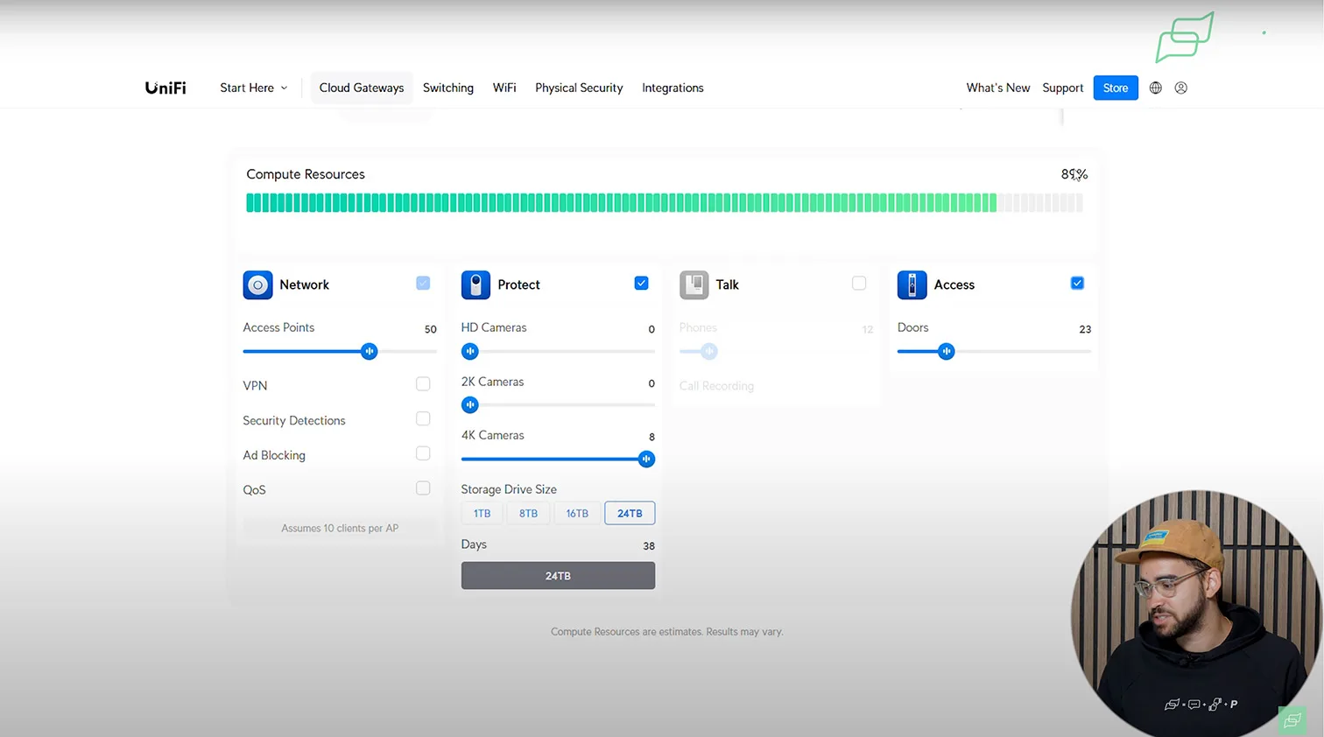This screenshot has width=1324, height=737.
Task: Open the language globe icon
Action: [1155, 88]
